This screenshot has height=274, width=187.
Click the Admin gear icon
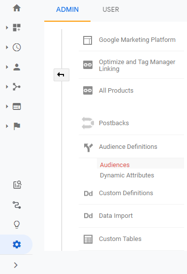click(x=17, y=244)
